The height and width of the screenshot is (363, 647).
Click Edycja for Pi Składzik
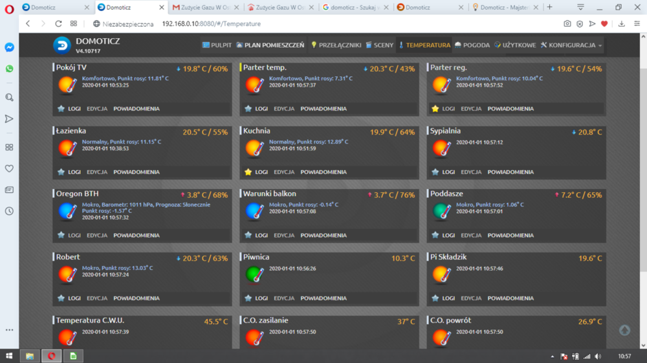pyautogui.click(x=471, y=298)
